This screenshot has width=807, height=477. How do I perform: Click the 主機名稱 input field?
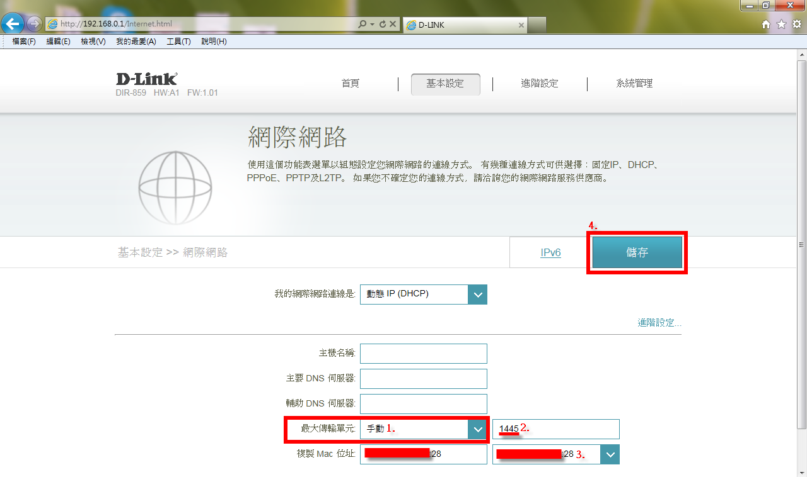(423, 354)
